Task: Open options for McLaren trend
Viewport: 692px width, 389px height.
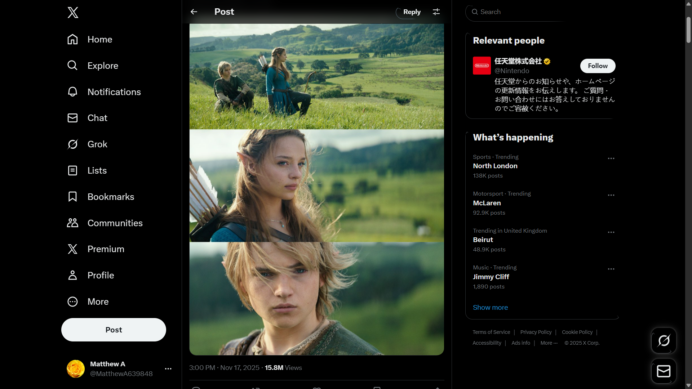Action: coord(611,195)
